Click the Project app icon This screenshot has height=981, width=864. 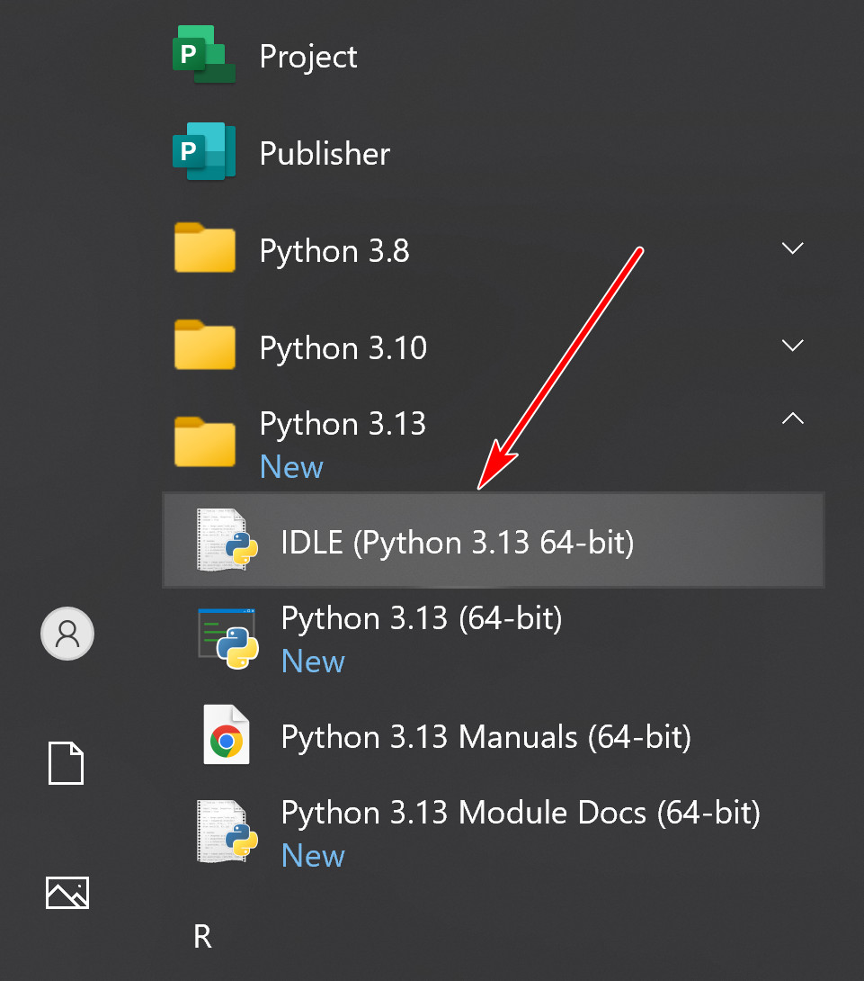click(203, 56)
